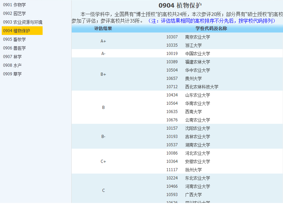Open 0906 兽医学 sidebar entry

(x=15, y=48)
